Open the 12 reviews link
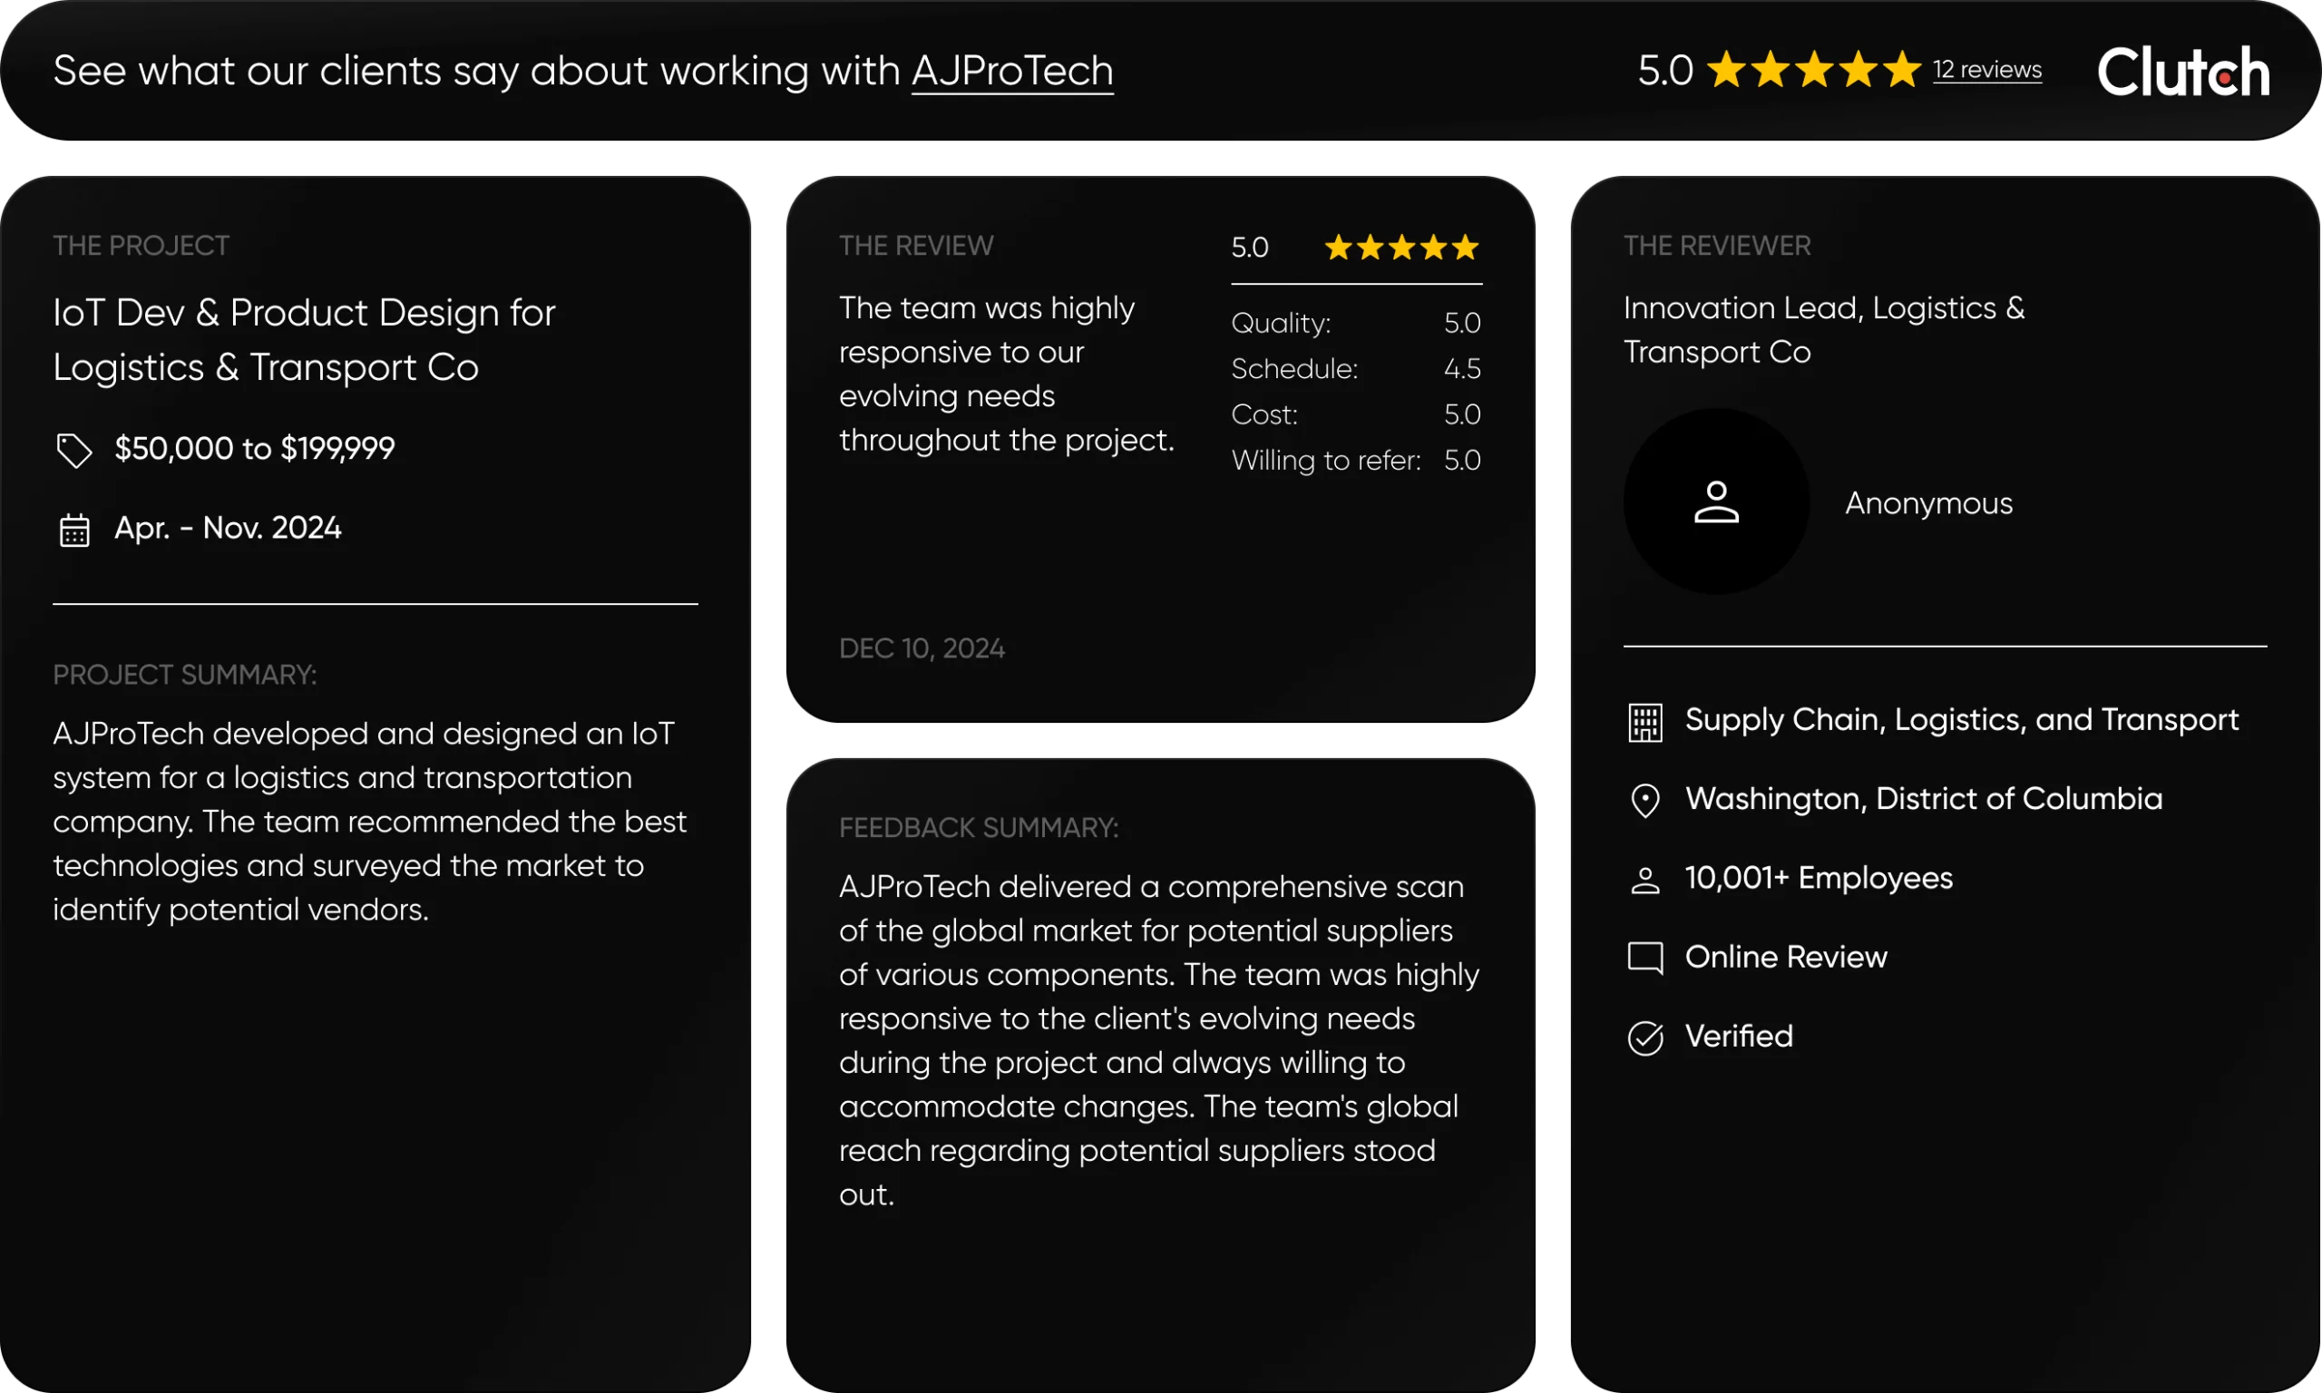 pyautogui.click(x=1986, y=71)
